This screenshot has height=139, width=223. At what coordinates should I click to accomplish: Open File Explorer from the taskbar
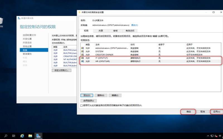[x=30, y=136]
